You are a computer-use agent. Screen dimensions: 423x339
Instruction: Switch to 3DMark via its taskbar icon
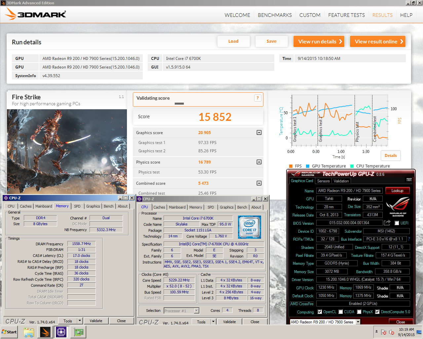coord(45,332)
